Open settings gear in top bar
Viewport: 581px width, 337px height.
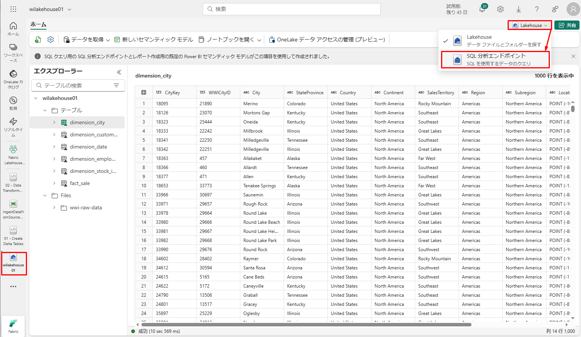click(500, 9)
